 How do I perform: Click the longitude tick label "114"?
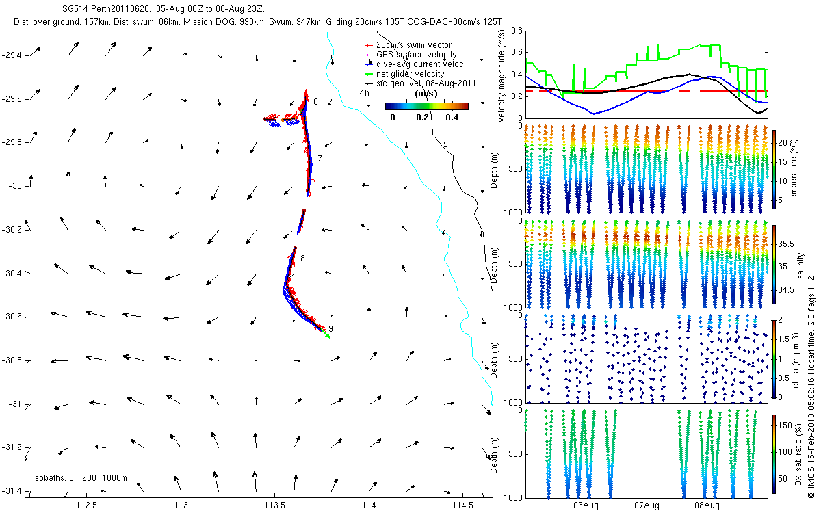point(369,505)
